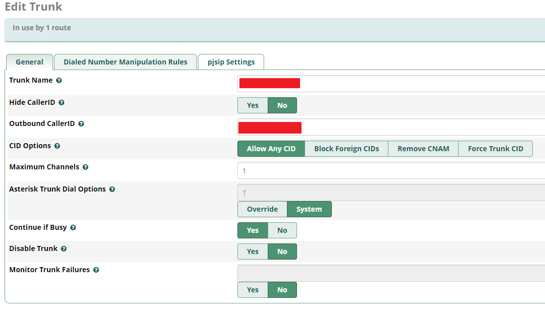Choose Force Trunk CID option
The image size is (545, 313).
(495, 149)
